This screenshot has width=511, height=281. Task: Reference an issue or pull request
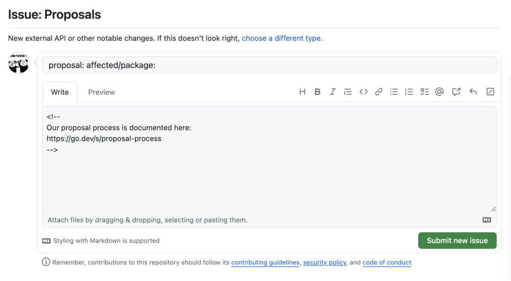(456, 92)
